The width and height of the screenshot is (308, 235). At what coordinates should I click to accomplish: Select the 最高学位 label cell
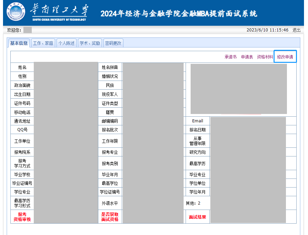[x=110, y=183]
